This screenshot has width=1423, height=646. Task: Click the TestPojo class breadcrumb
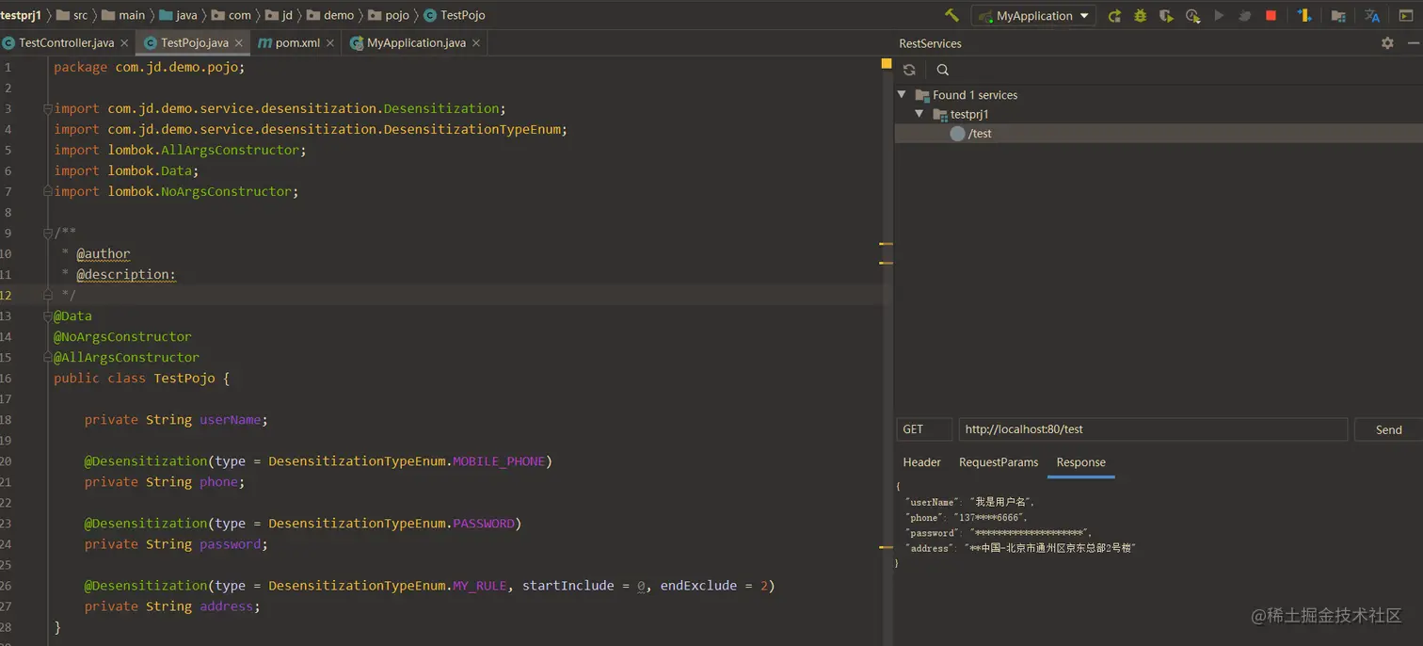[x=455, y=15]
